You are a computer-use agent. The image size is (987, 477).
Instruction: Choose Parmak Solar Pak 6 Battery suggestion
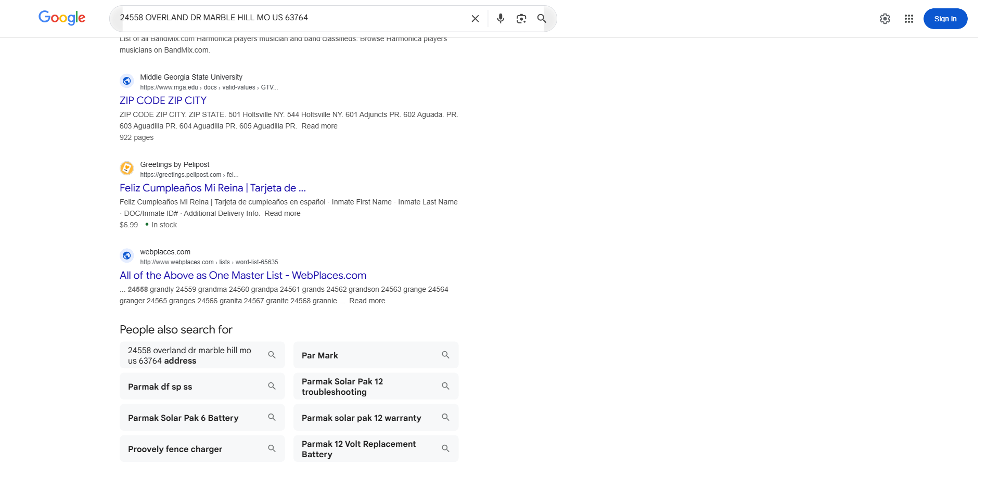(x=202, y=418)
